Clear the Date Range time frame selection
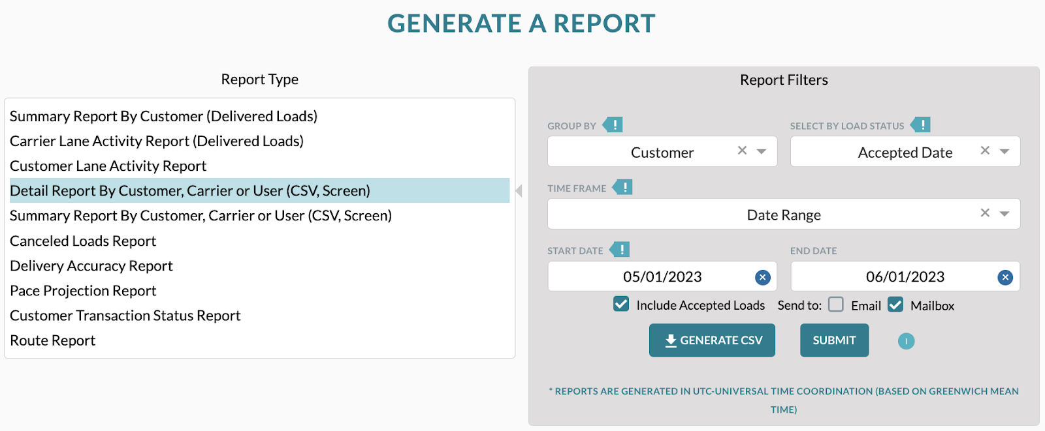1045x431 pixels. 985,213
